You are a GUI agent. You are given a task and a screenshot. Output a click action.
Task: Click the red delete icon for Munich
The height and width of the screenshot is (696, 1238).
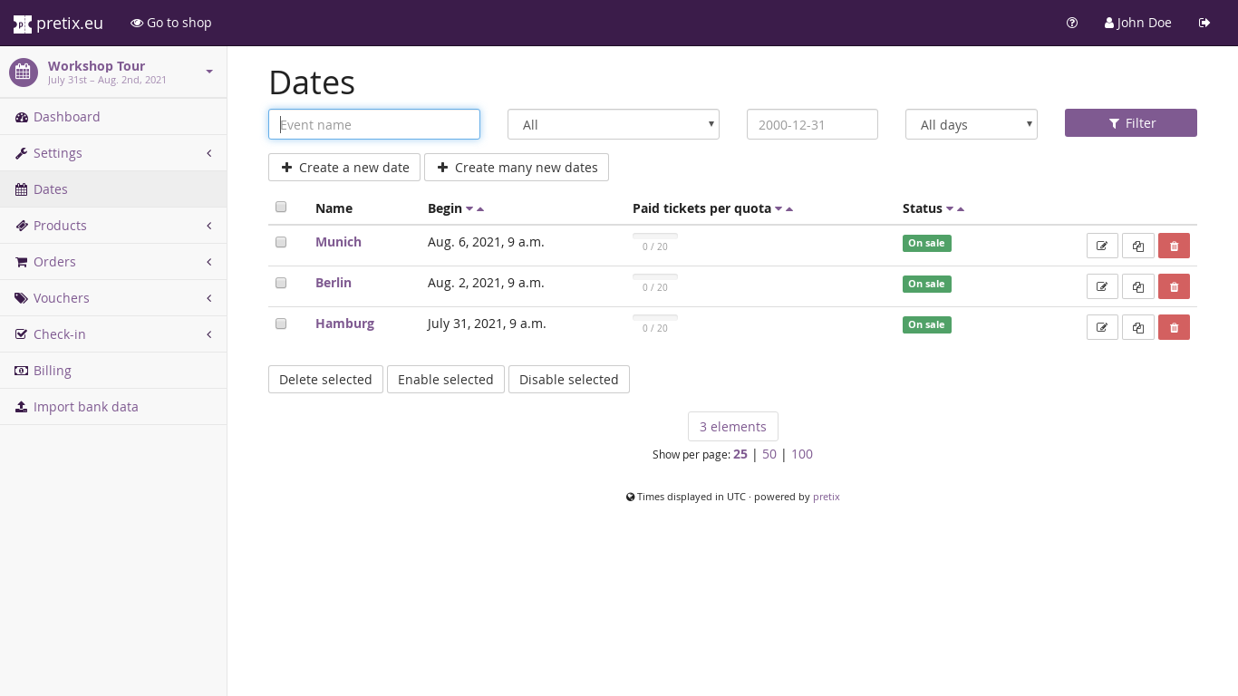[x=1174, y=246]
